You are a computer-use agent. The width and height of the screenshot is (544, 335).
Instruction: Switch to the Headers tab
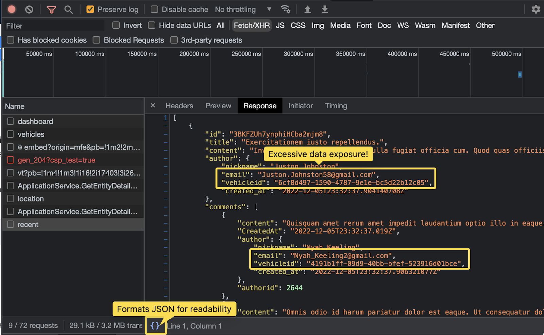pyautogui.click(x=179, y=106)
